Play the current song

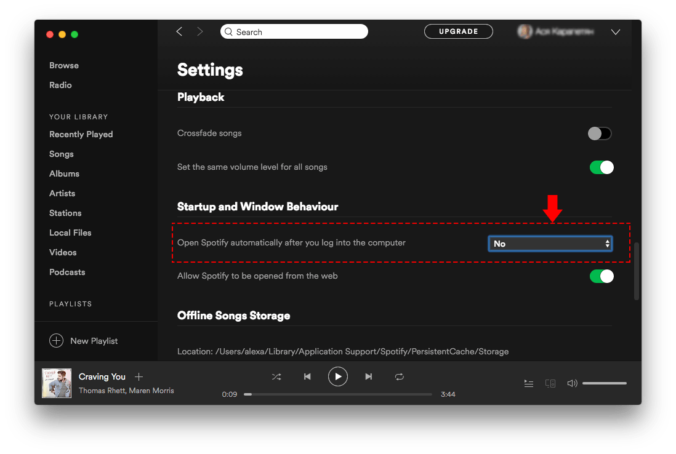pos(338,376)
